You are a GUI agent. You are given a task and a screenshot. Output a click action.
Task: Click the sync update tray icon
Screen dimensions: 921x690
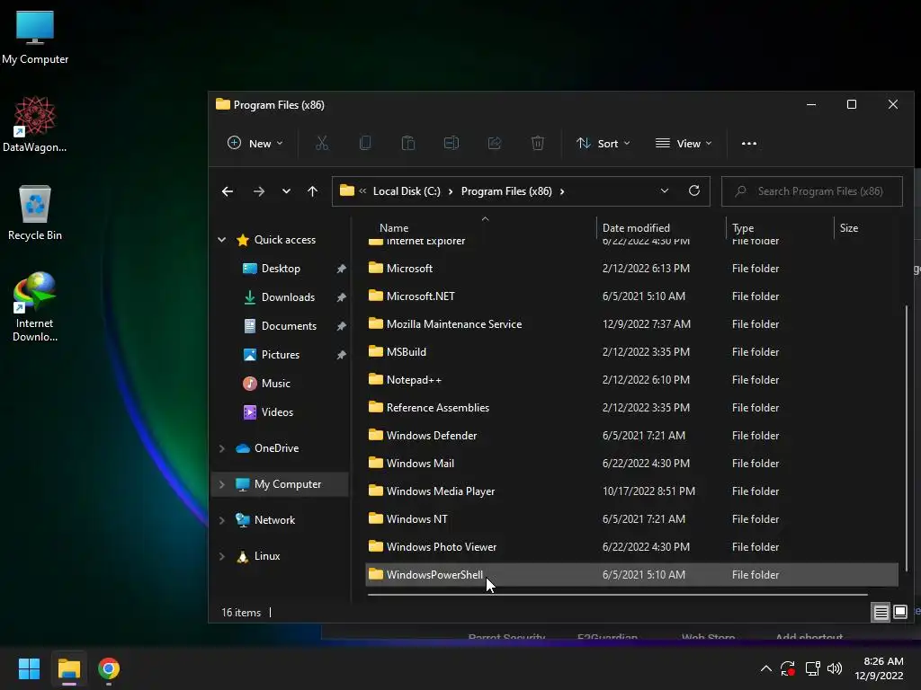pos(788,668)
